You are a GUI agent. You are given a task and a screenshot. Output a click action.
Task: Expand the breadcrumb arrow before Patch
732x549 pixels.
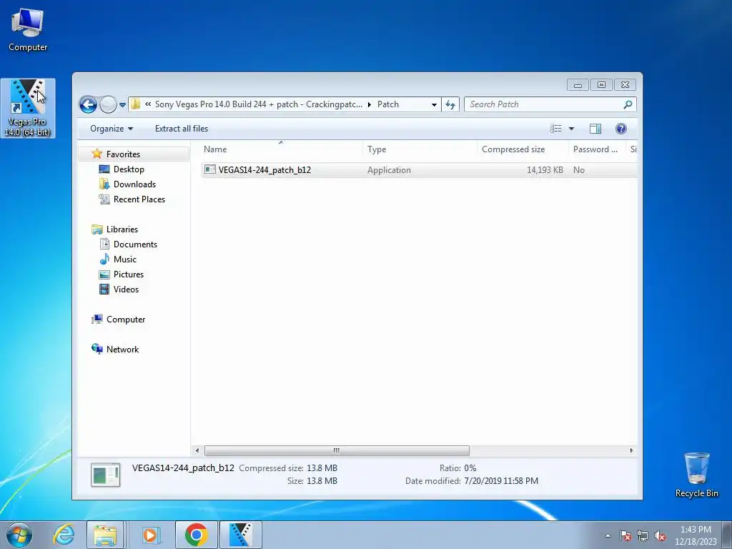pos(370,104)
